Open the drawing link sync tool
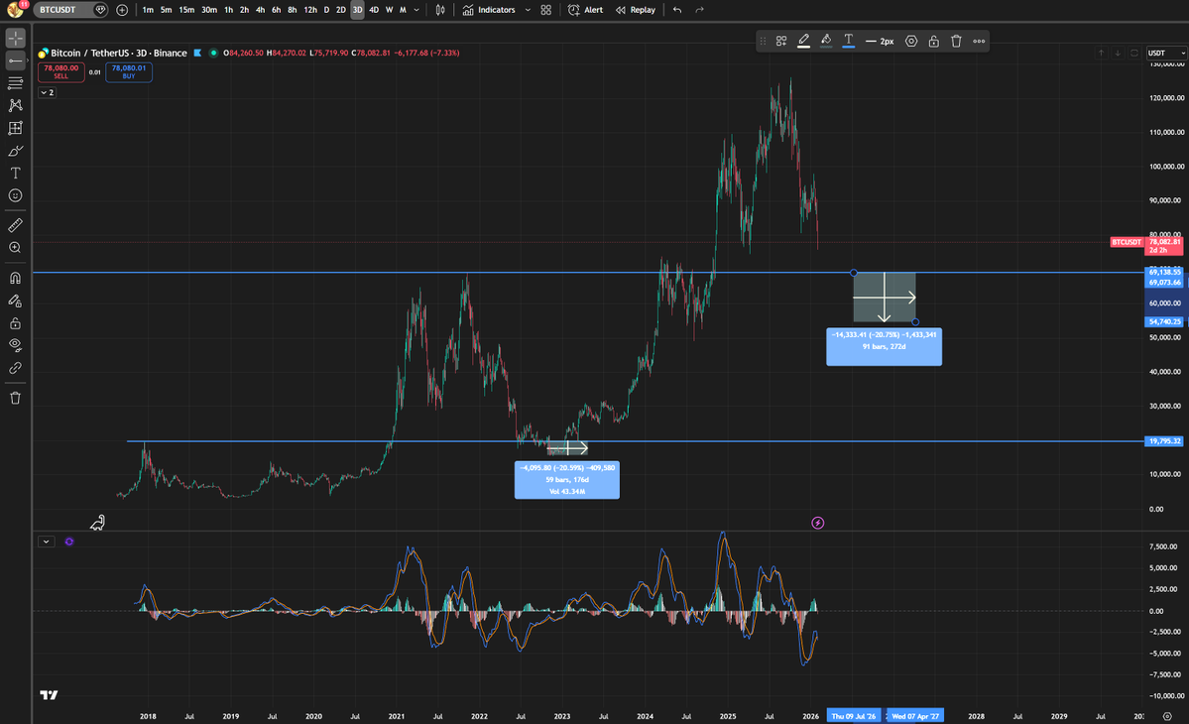 [15, 368]
